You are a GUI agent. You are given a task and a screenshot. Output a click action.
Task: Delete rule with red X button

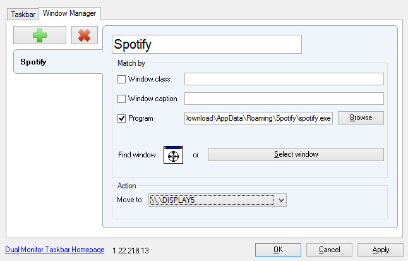pos(85,35)
